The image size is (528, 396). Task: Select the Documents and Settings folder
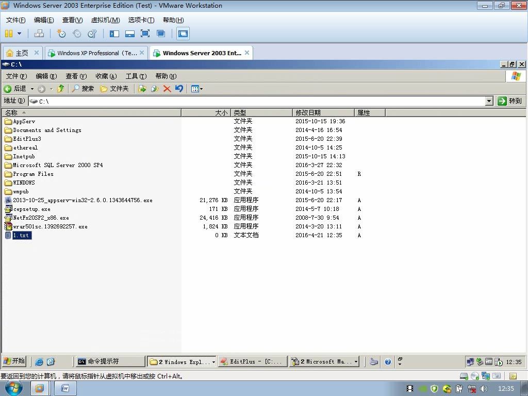point(43,130)
